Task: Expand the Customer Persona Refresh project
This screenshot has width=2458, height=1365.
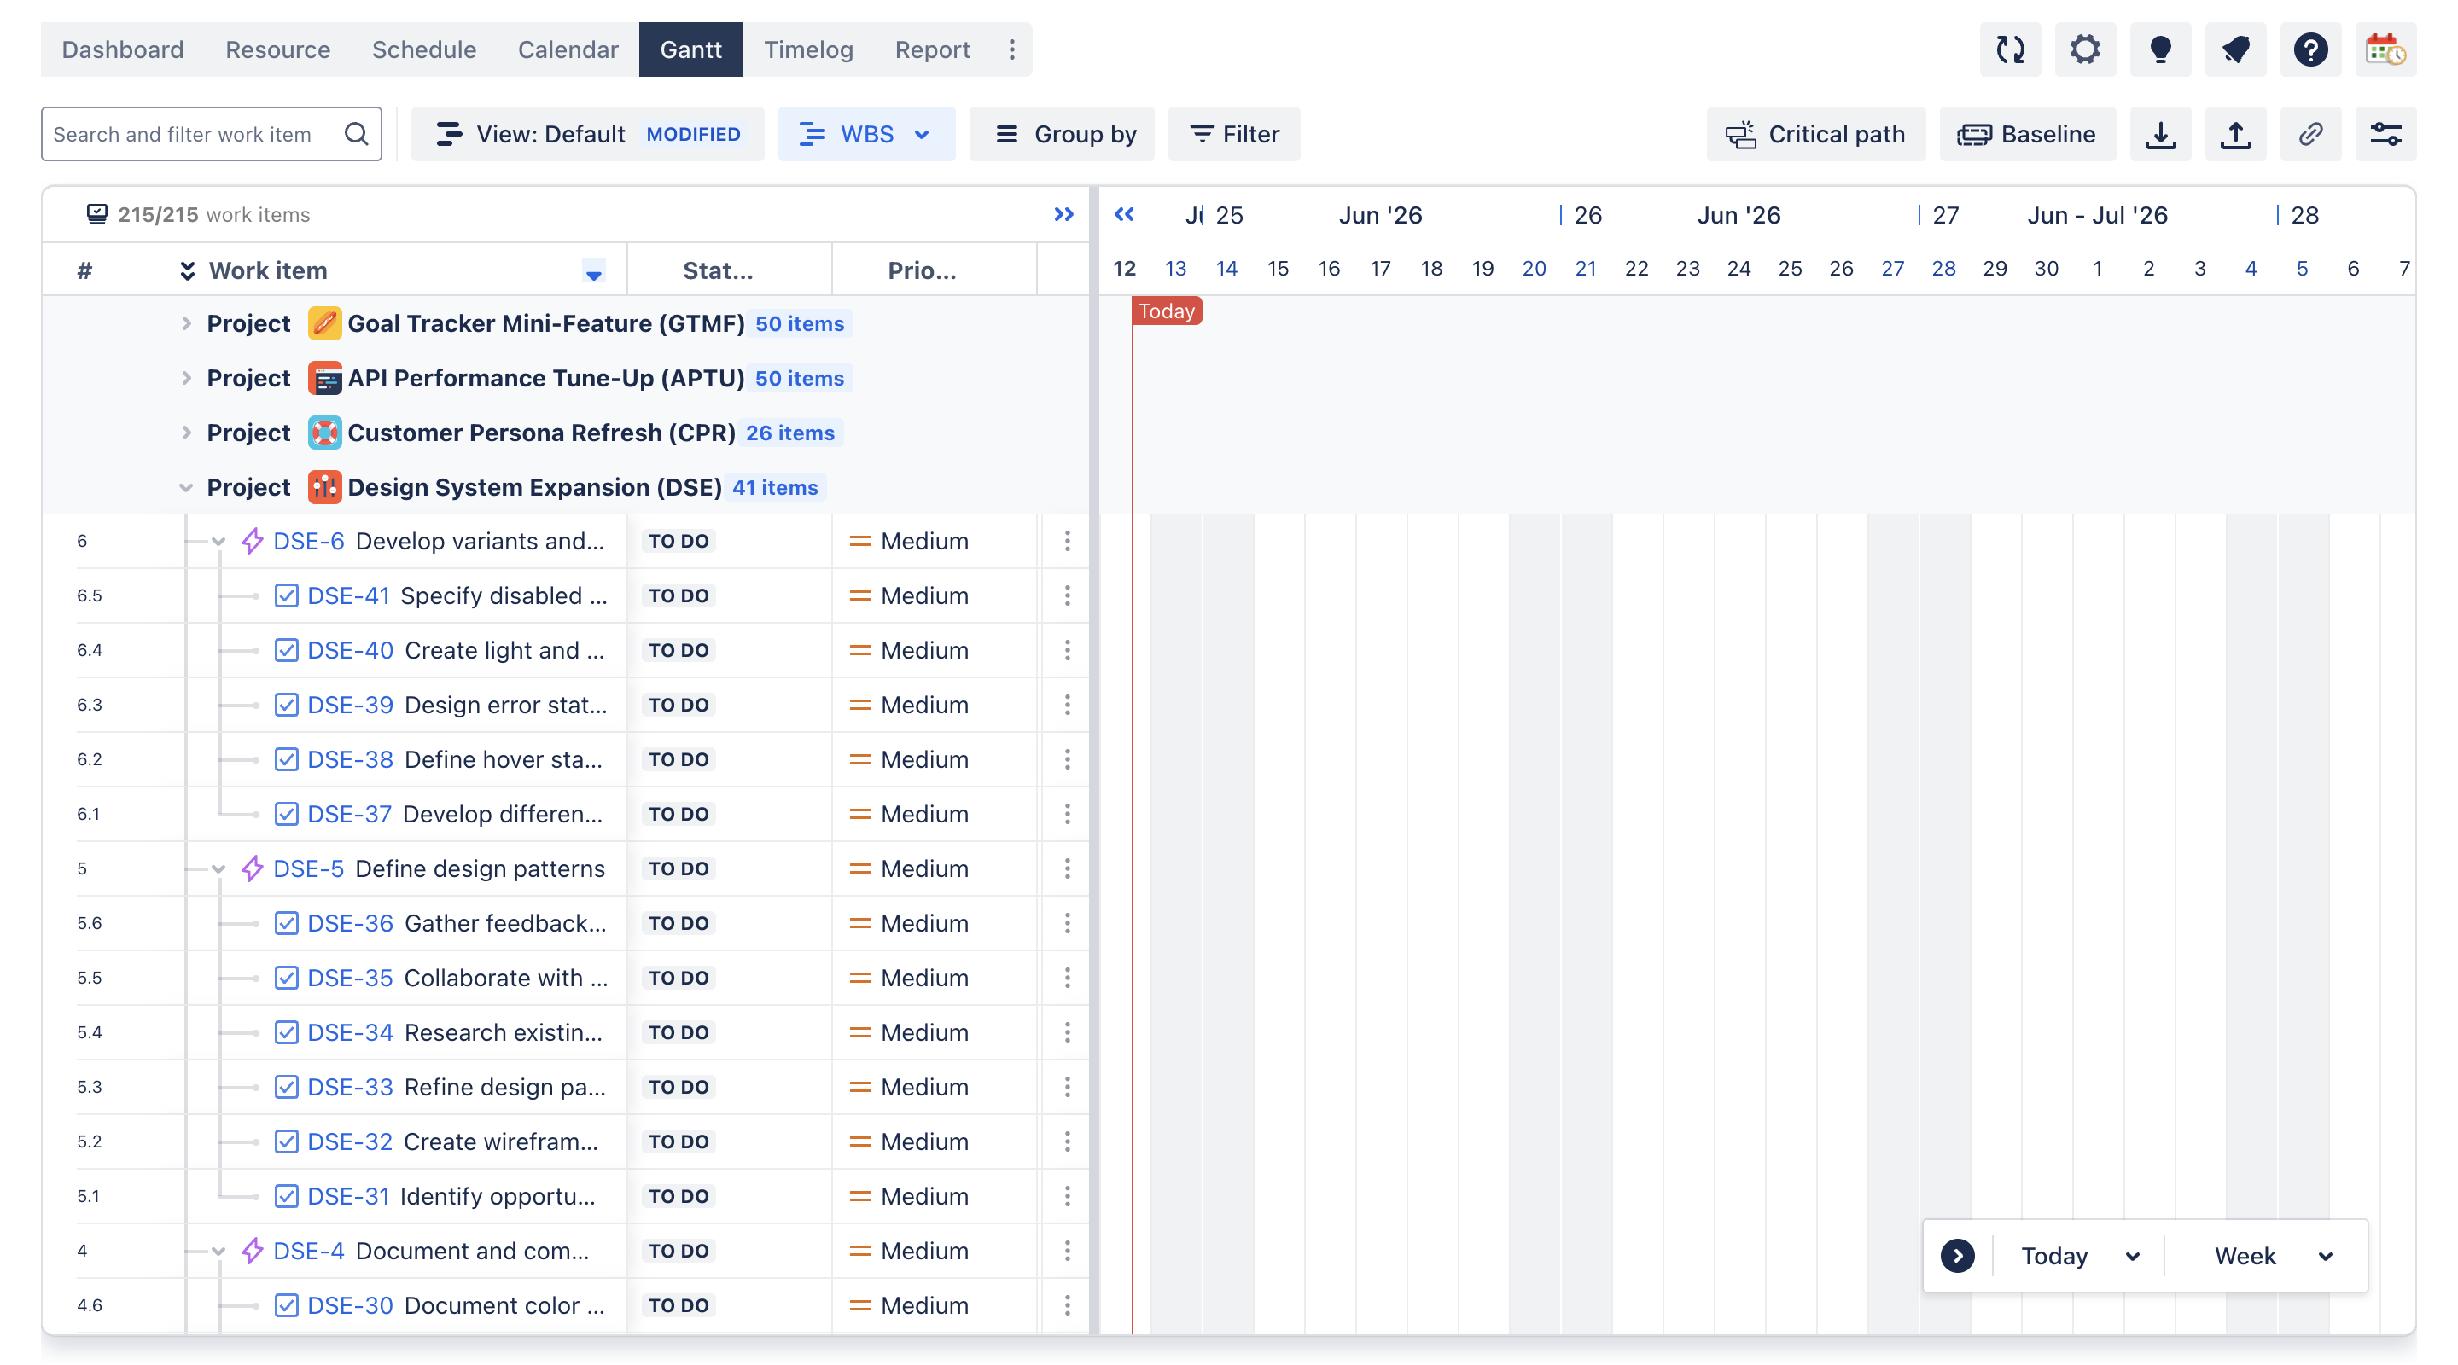Action: [x=186, y=432]
